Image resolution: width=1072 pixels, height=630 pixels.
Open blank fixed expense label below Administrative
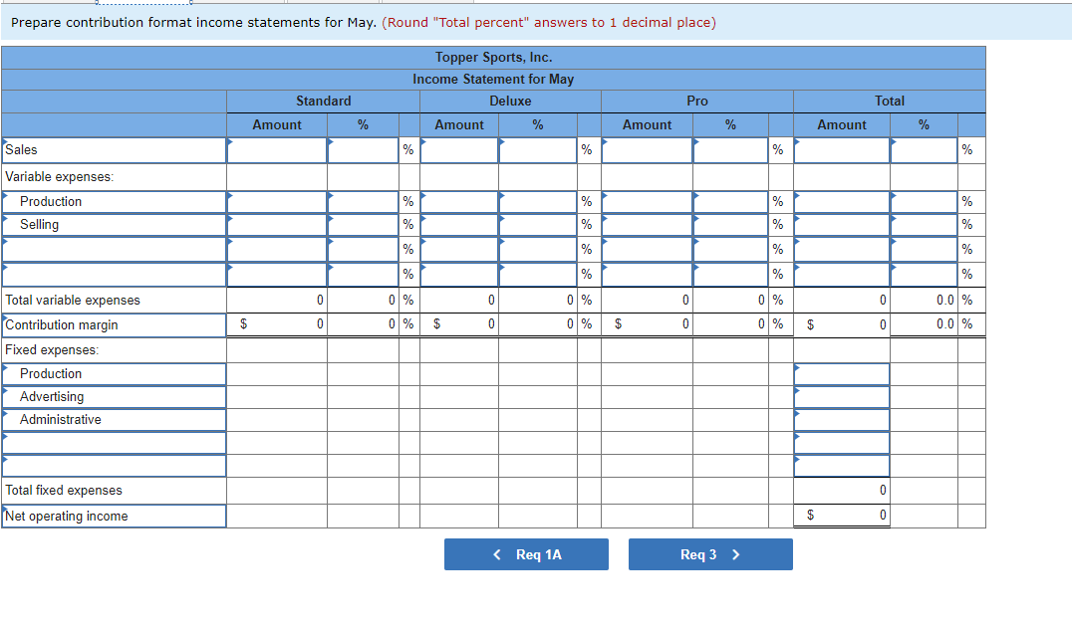[x=114, y=443]
